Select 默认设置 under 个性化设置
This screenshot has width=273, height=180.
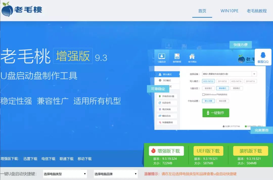[208, 101]
